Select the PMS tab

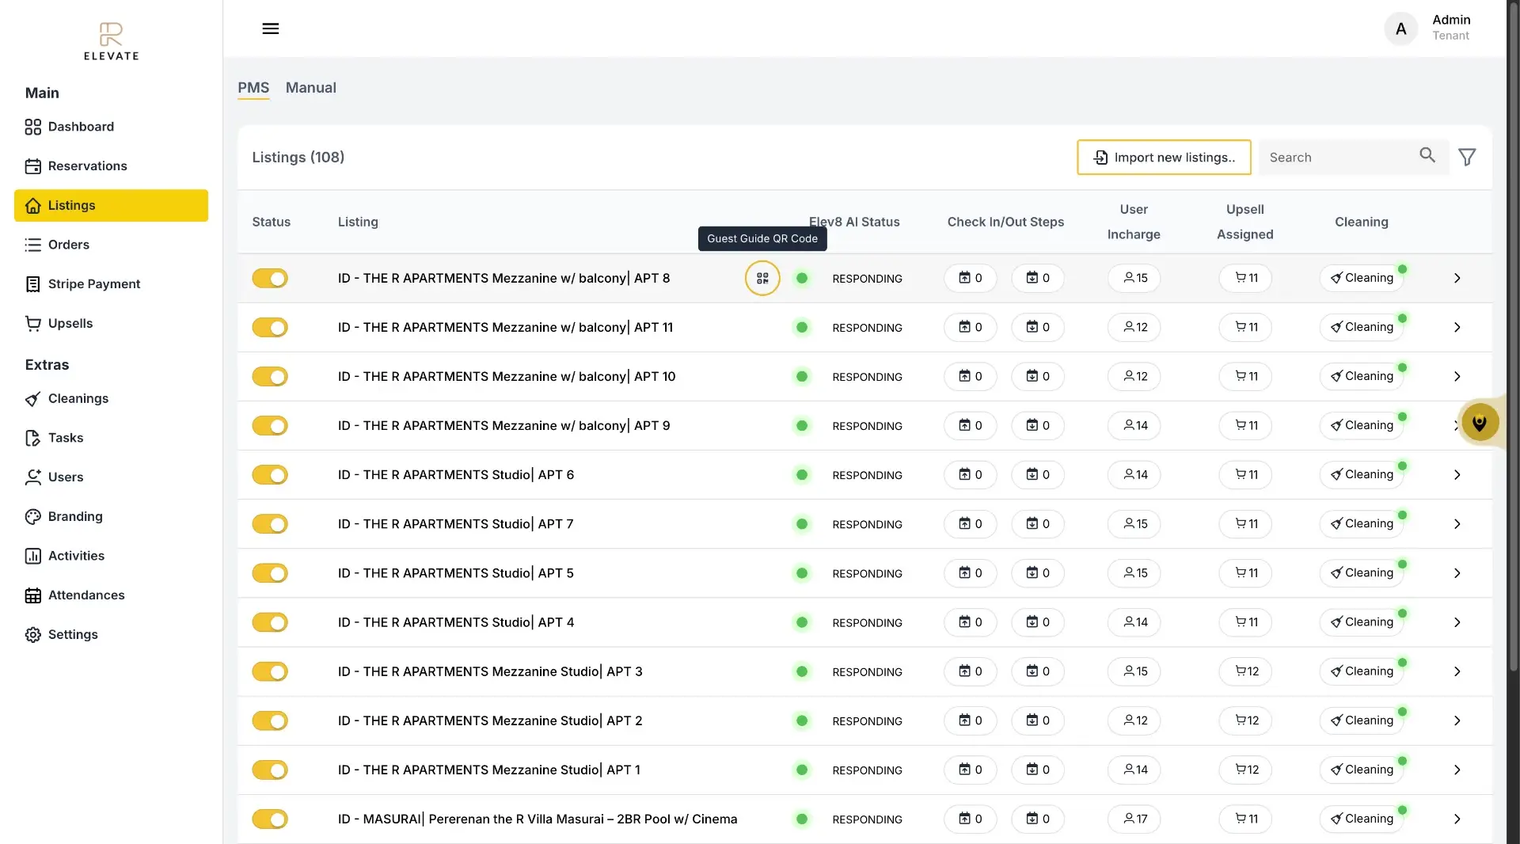[253, 88]
